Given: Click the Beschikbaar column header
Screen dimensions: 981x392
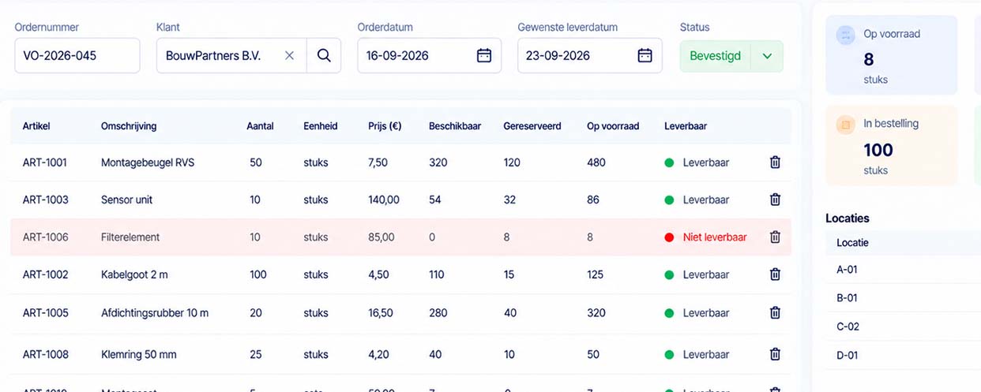Looking at the screenshot, I should click(x=455, y=126).
